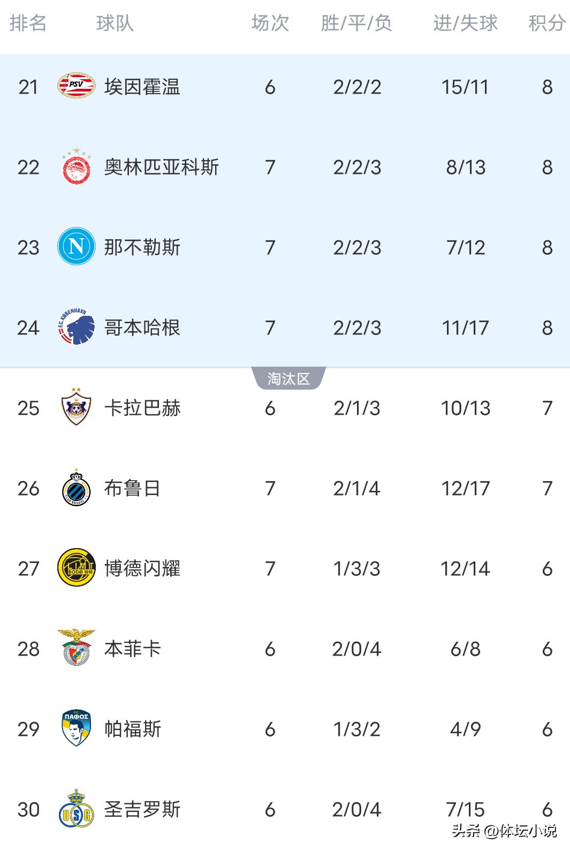Screen dimensions: 570x851
Task: Click the PSV Eindhoven team logo
Action: pos(77,86)
